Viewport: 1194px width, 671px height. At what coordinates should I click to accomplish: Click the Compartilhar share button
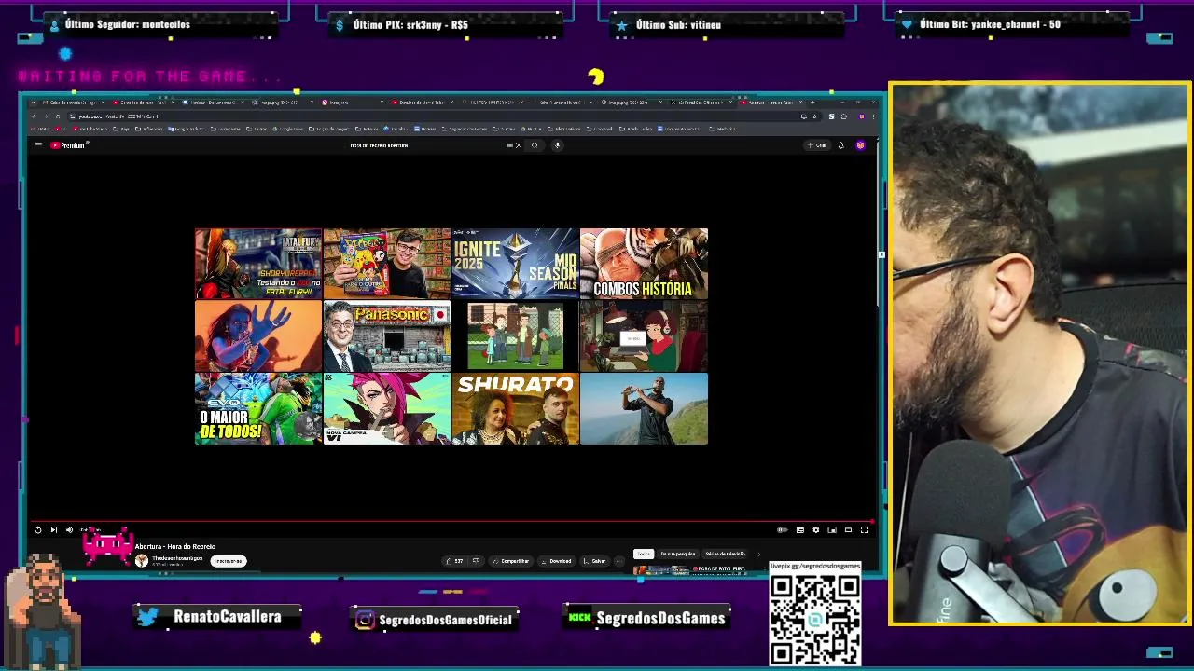click(x=511, y=561)
